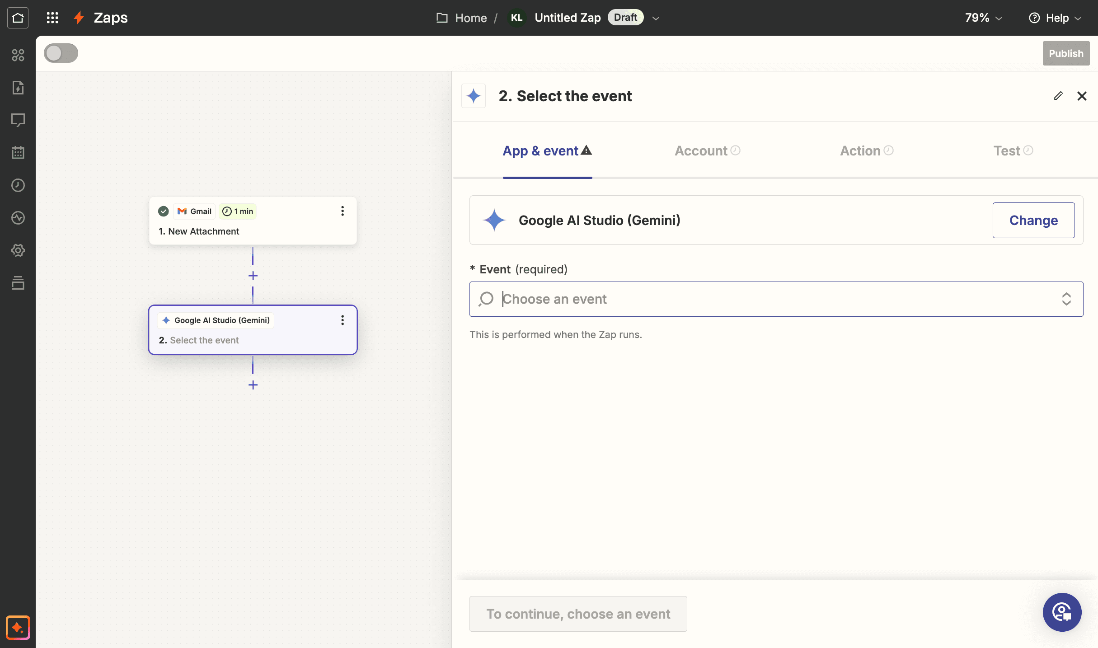
Task: Click the Publish button
Action: [x=1066, y=53]
